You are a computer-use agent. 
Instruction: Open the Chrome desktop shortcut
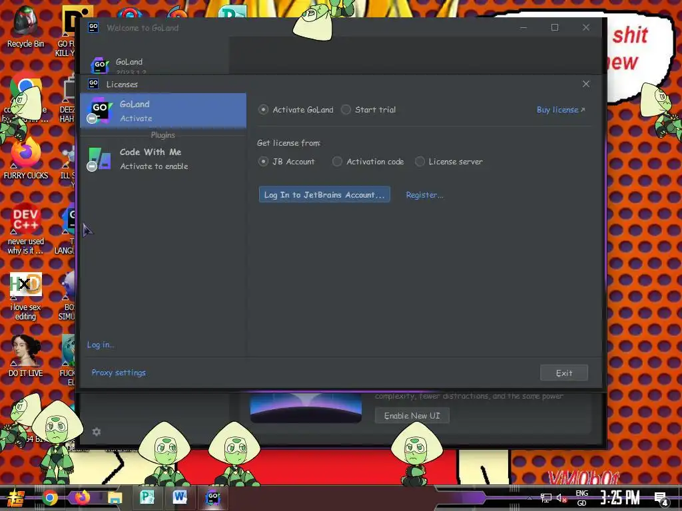coord(26,98)
